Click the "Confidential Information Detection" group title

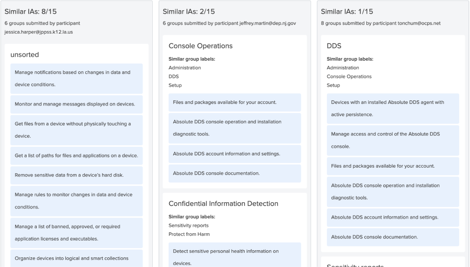[x=223, y=204]
